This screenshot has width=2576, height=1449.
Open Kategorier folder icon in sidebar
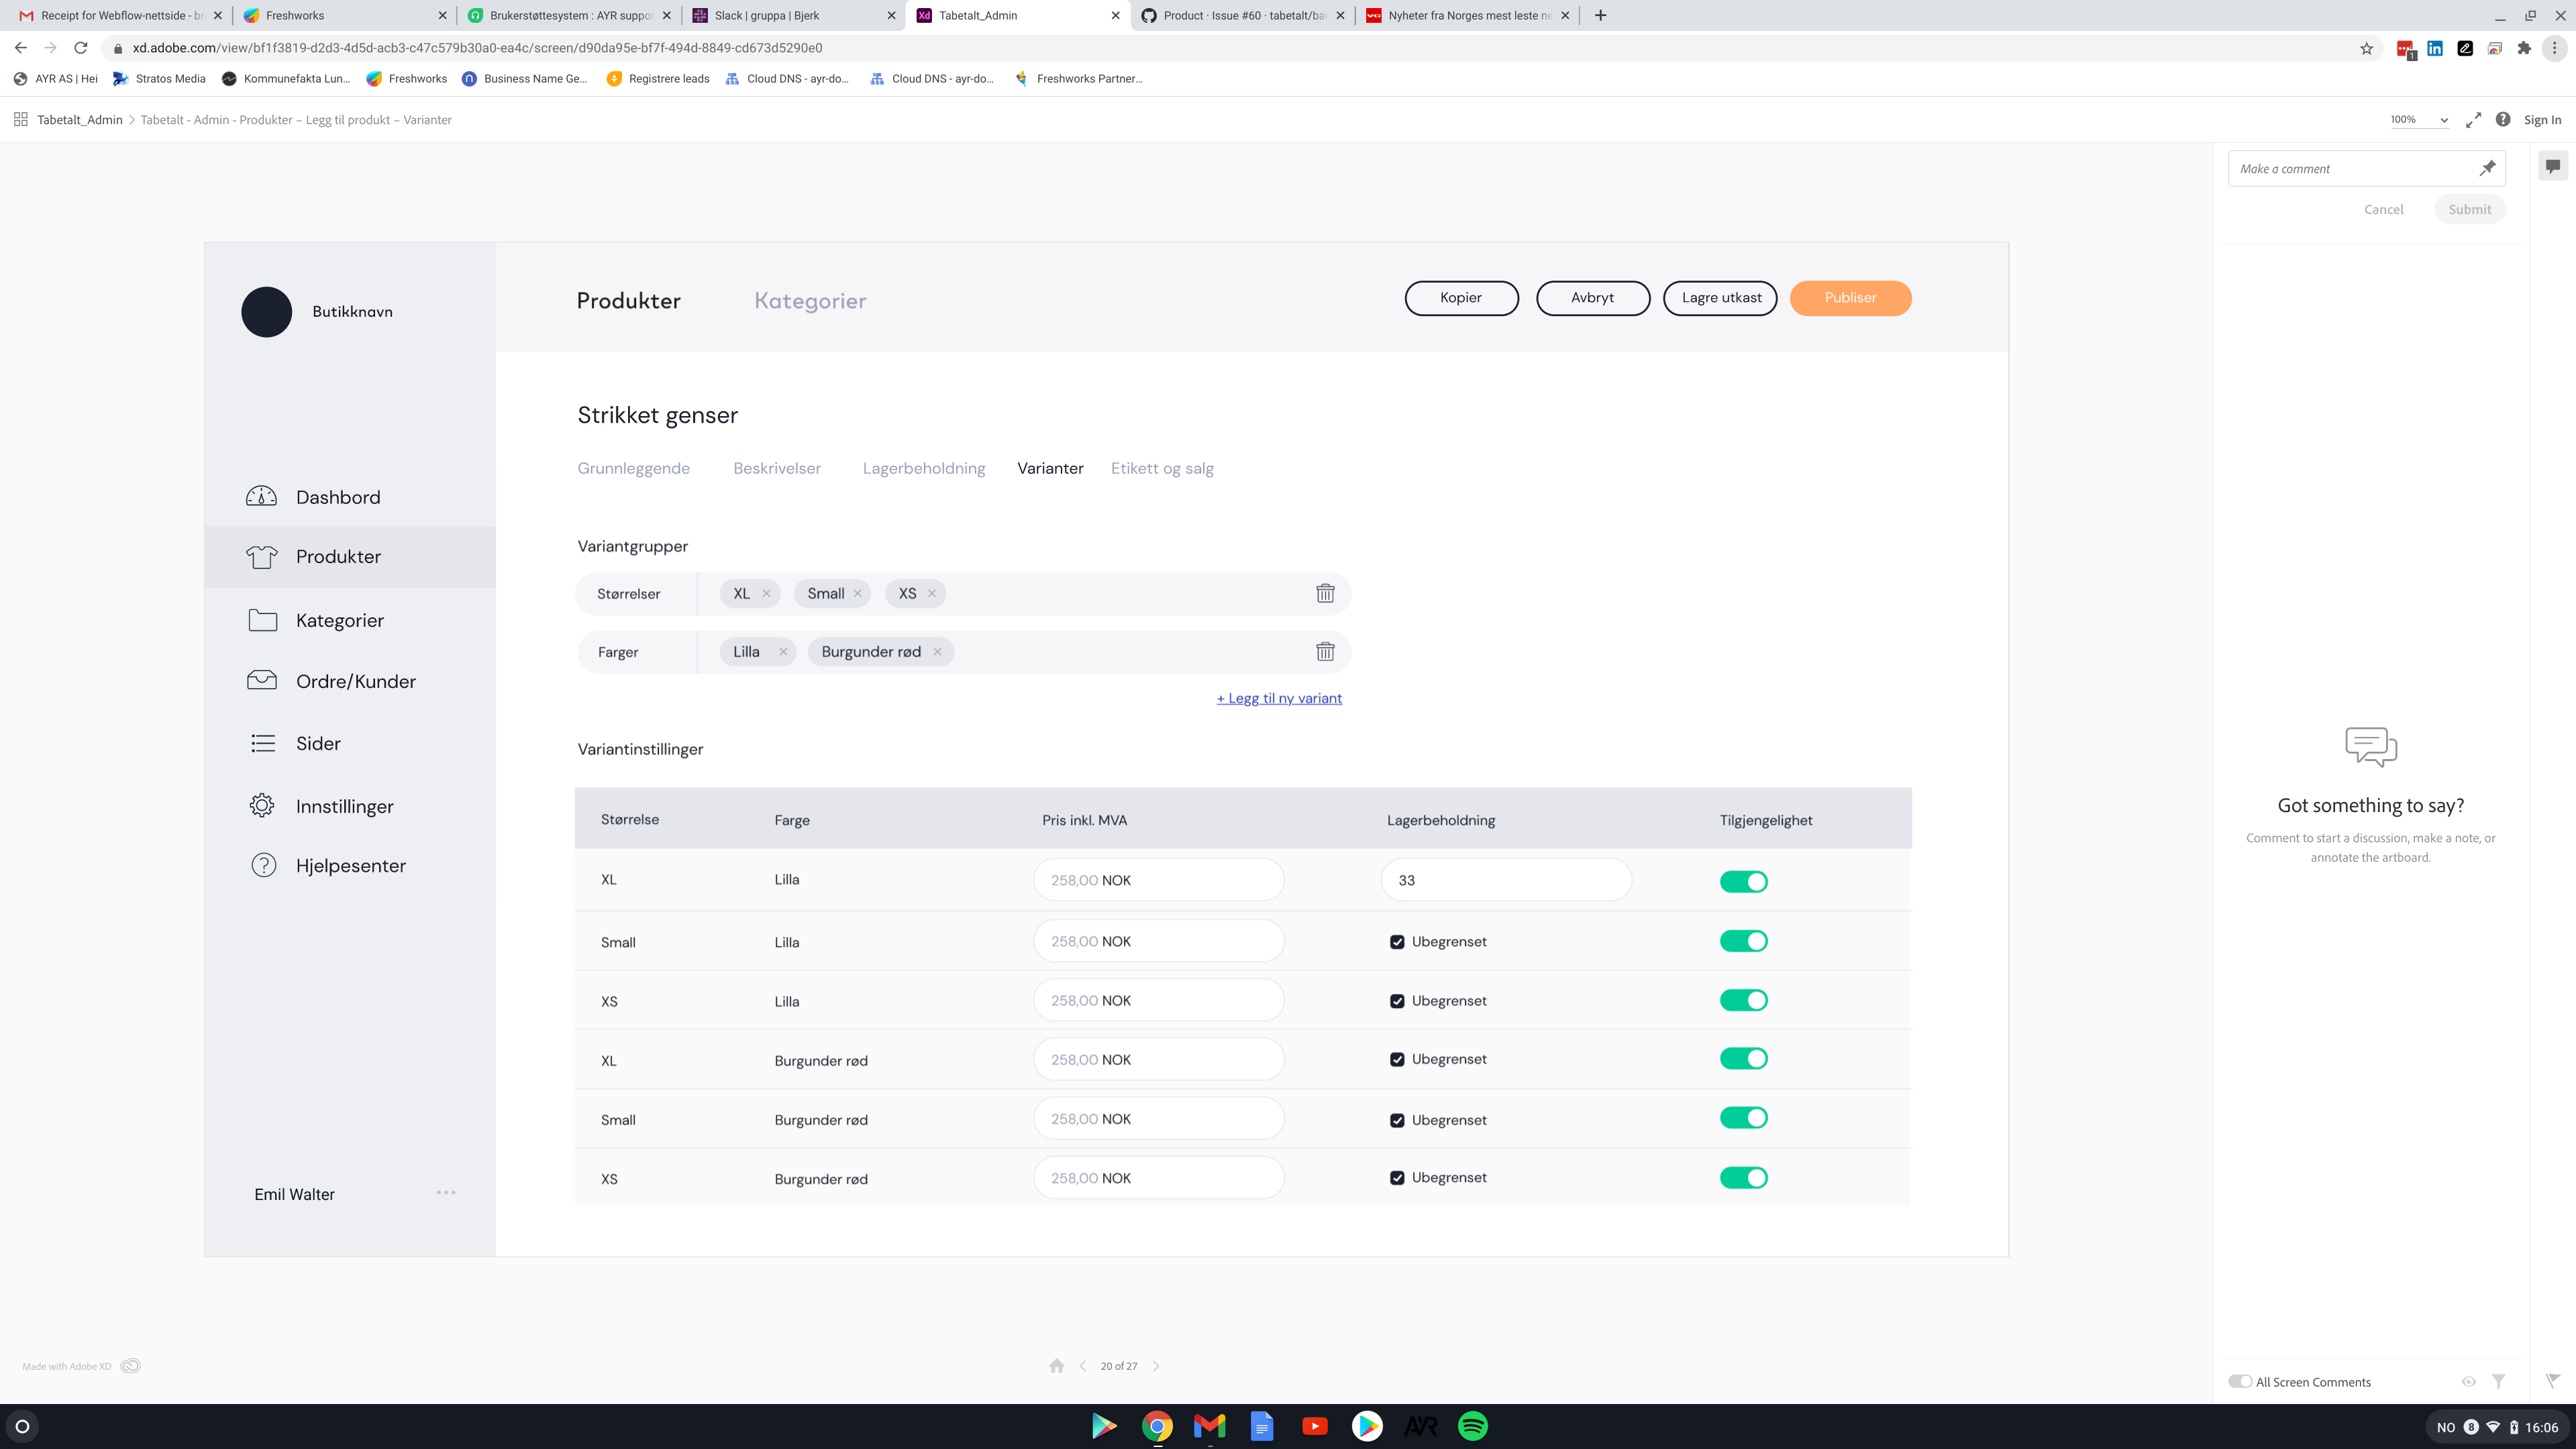pyautogui.click(x=262, y=620)
